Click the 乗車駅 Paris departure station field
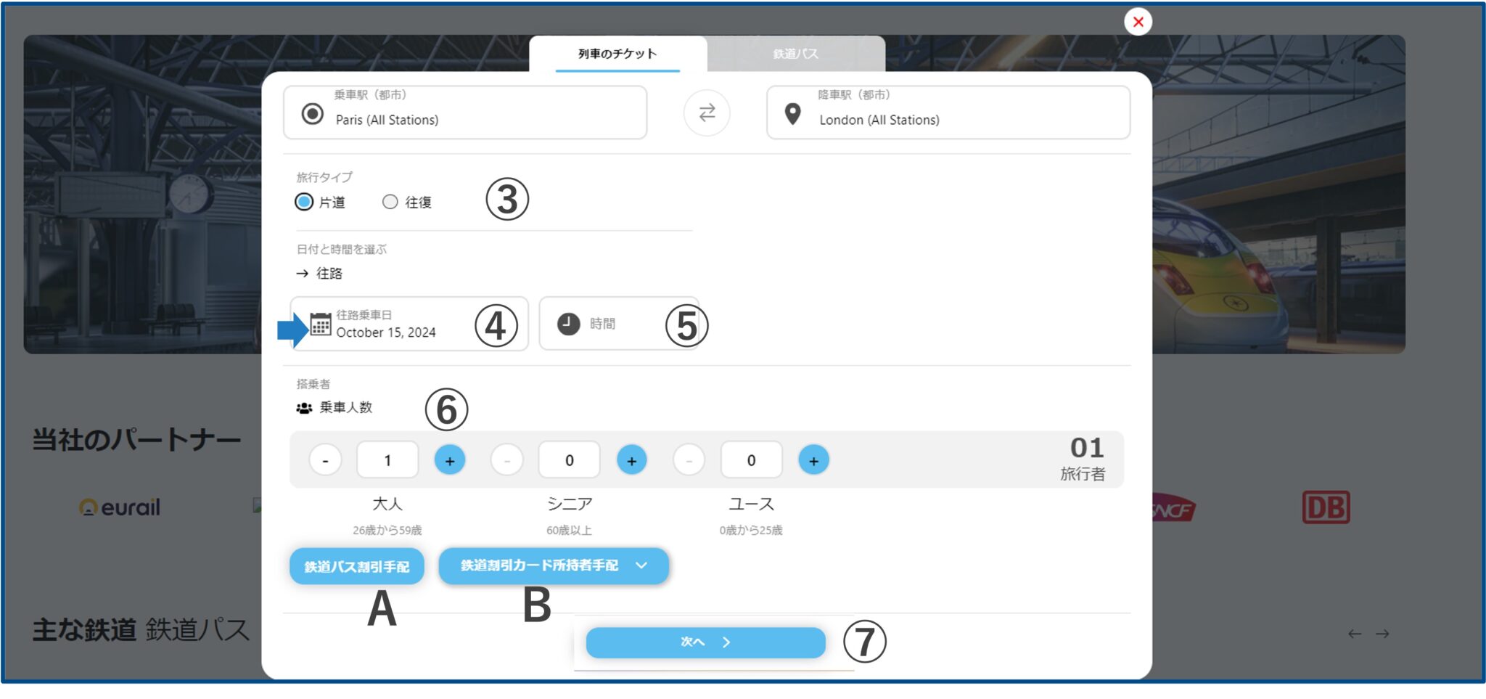Image resolution: width=1486 pixels, height=699 pixels. tap(464, 113)
